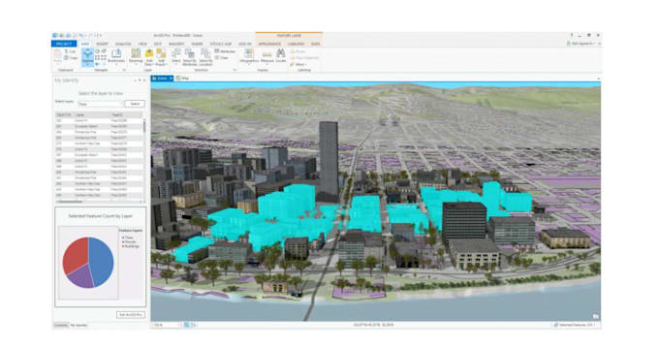Close the My Identify pane
The width and height of the screenshot is (659, 349).
(x=144, y=80)
